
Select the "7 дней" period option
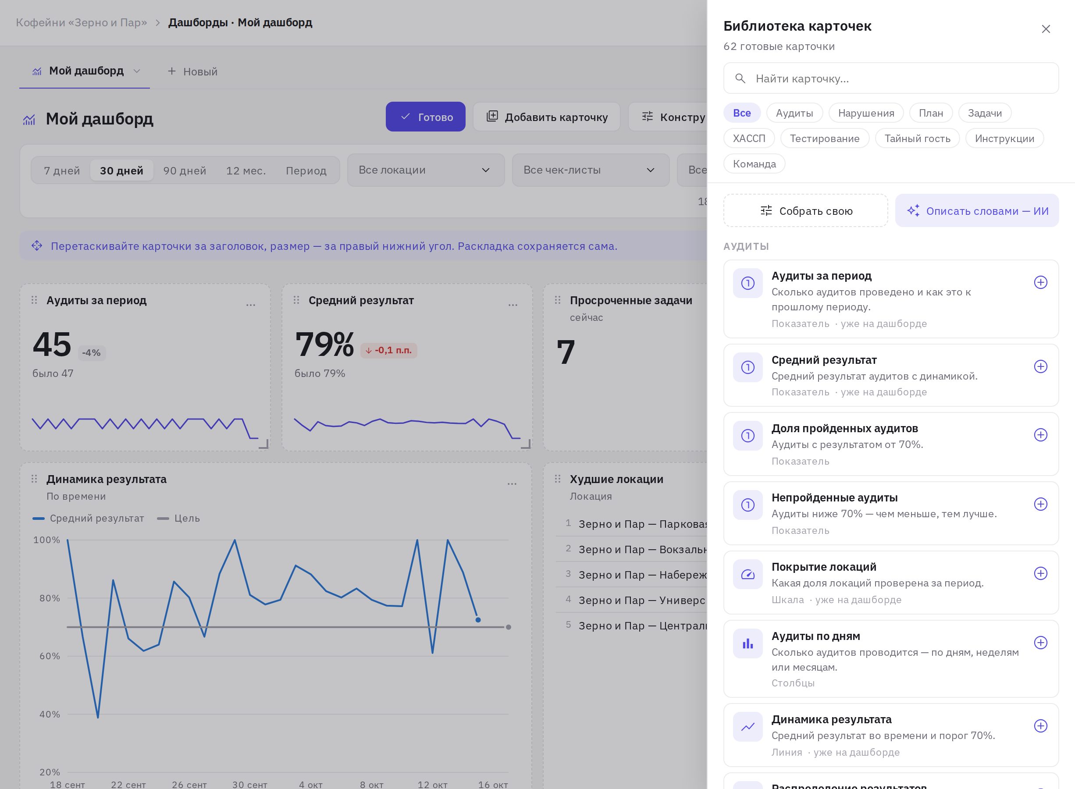pyautogui.click(x=62, y=171)
